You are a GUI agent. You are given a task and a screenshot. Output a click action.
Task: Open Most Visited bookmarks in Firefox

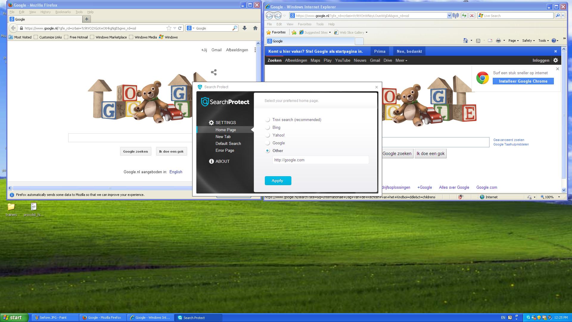[20, 37]
